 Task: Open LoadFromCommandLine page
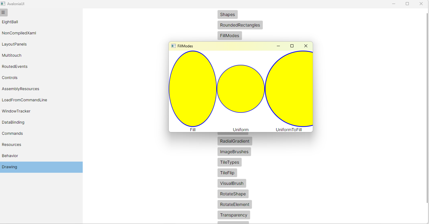point(41,100)
